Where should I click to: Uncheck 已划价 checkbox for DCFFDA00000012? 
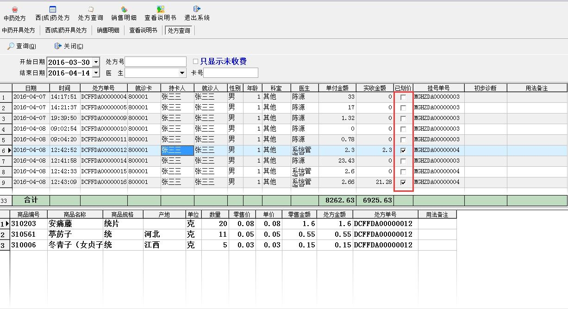[403, 151]
